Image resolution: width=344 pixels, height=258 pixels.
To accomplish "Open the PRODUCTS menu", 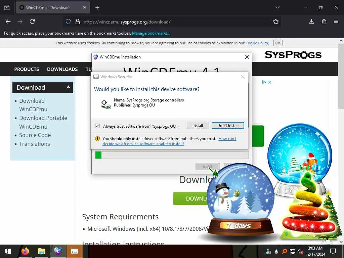I will [27, 69].
